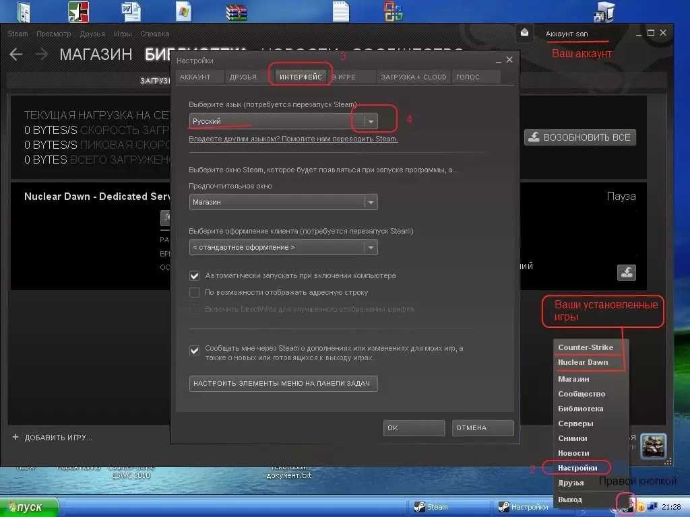Toggle 'Автоматически запускать при включении компьютера' checkbox
The height and width of the screenshot is (517, 690).
pyautogui.click(x=195, y=276)
